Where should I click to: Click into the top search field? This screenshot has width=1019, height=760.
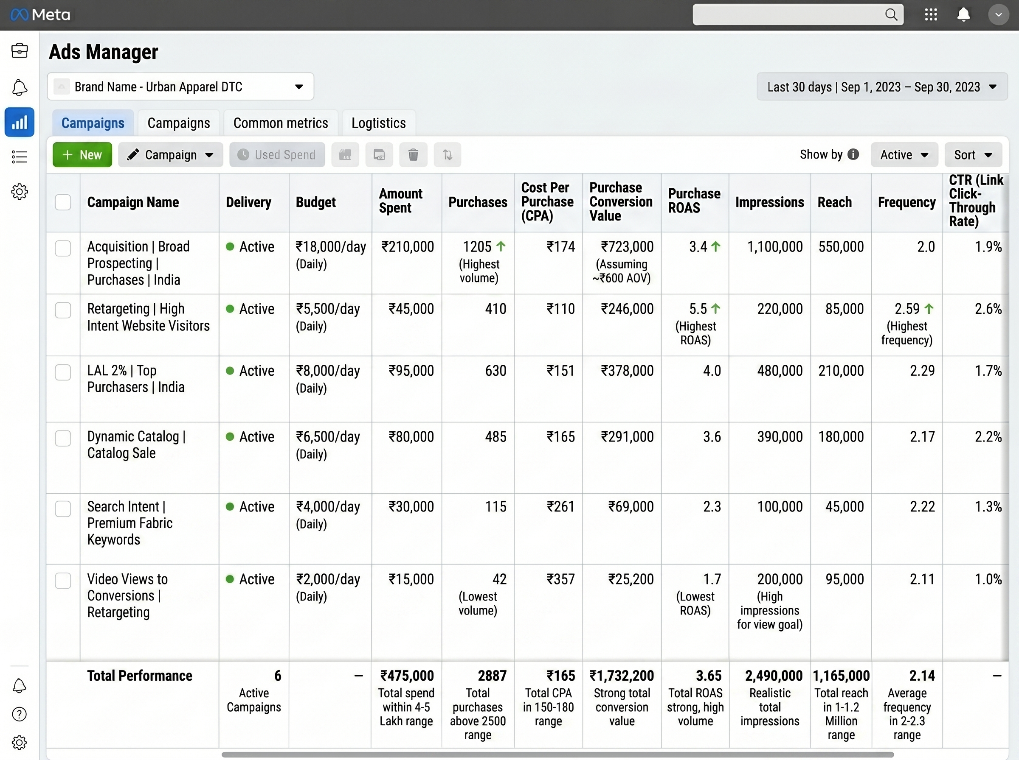point(798,15)
